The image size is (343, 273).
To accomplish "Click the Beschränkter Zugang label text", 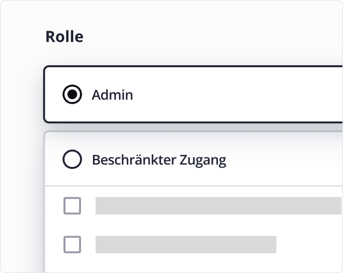I will (x=159, y=159).
